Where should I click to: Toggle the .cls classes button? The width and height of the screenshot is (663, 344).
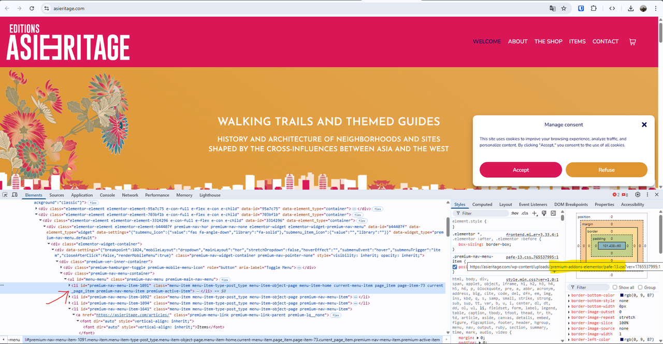[x=525, y=213]
